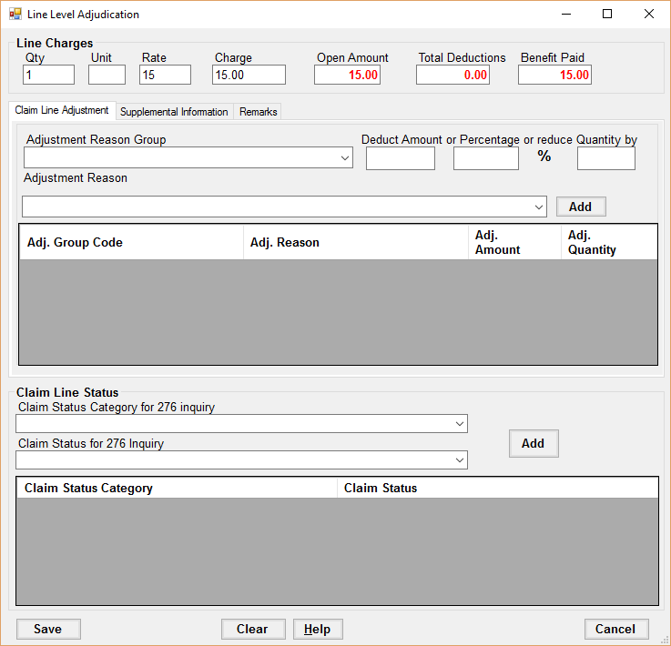Click the Qty input field
Viewport: 671px width, 646px height.
48,75
